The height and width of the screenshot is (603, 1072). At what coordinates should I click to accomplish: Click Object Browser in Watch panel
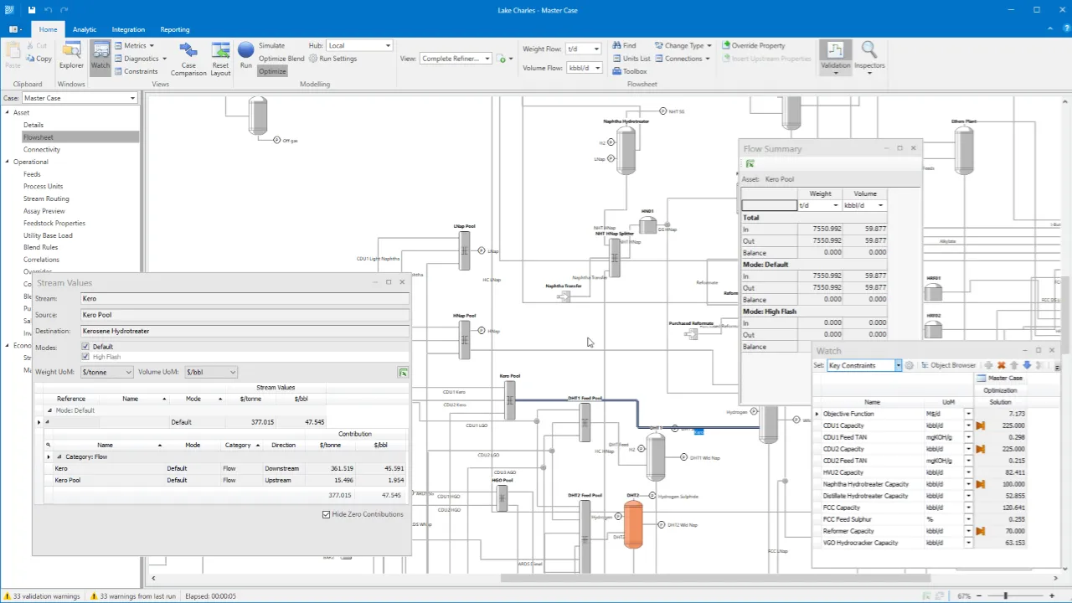point(948,365)
